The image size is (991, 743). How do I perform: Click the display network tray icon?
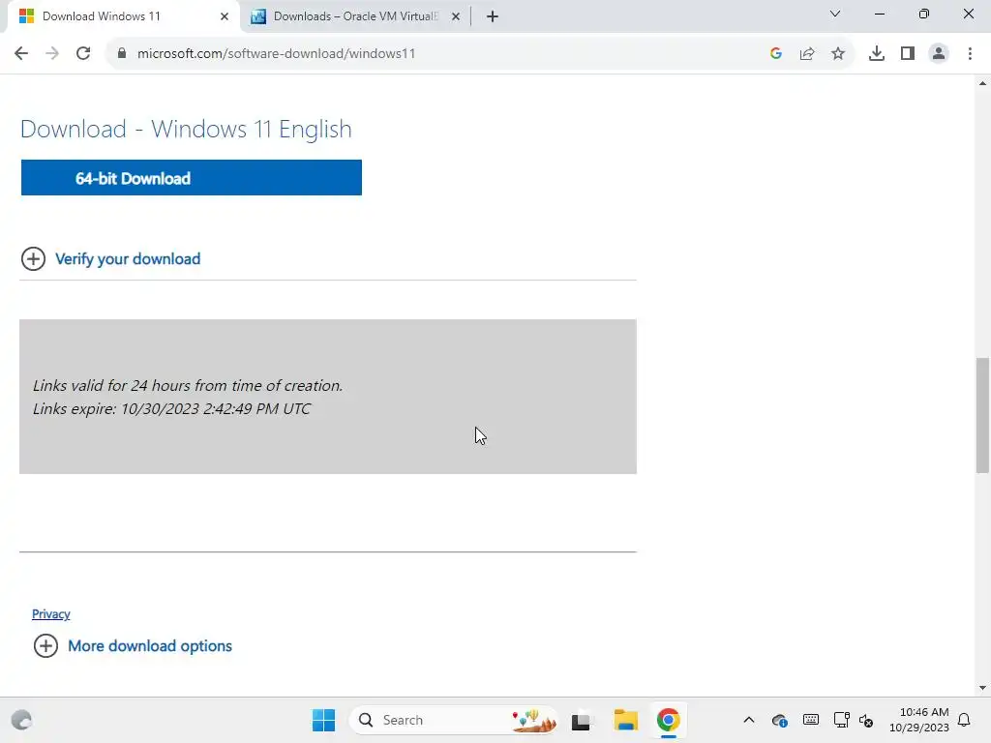tap(841, 720)
